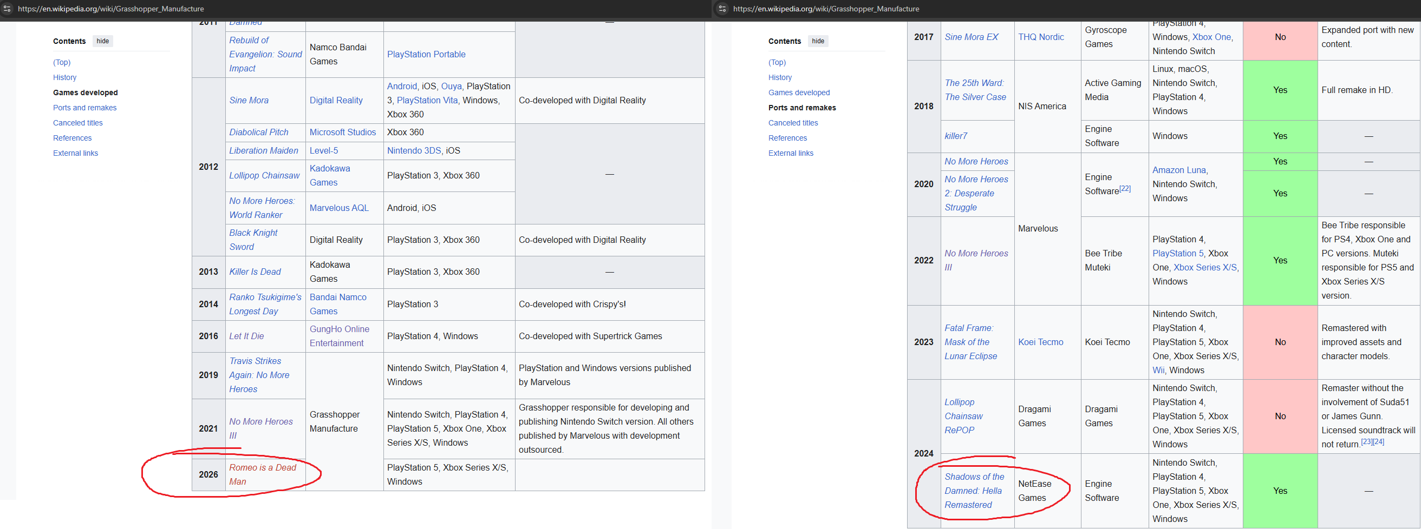Screen dimensions: 1421x529
Task: Open the Sine Mora EX link
Action: (972, 37)
